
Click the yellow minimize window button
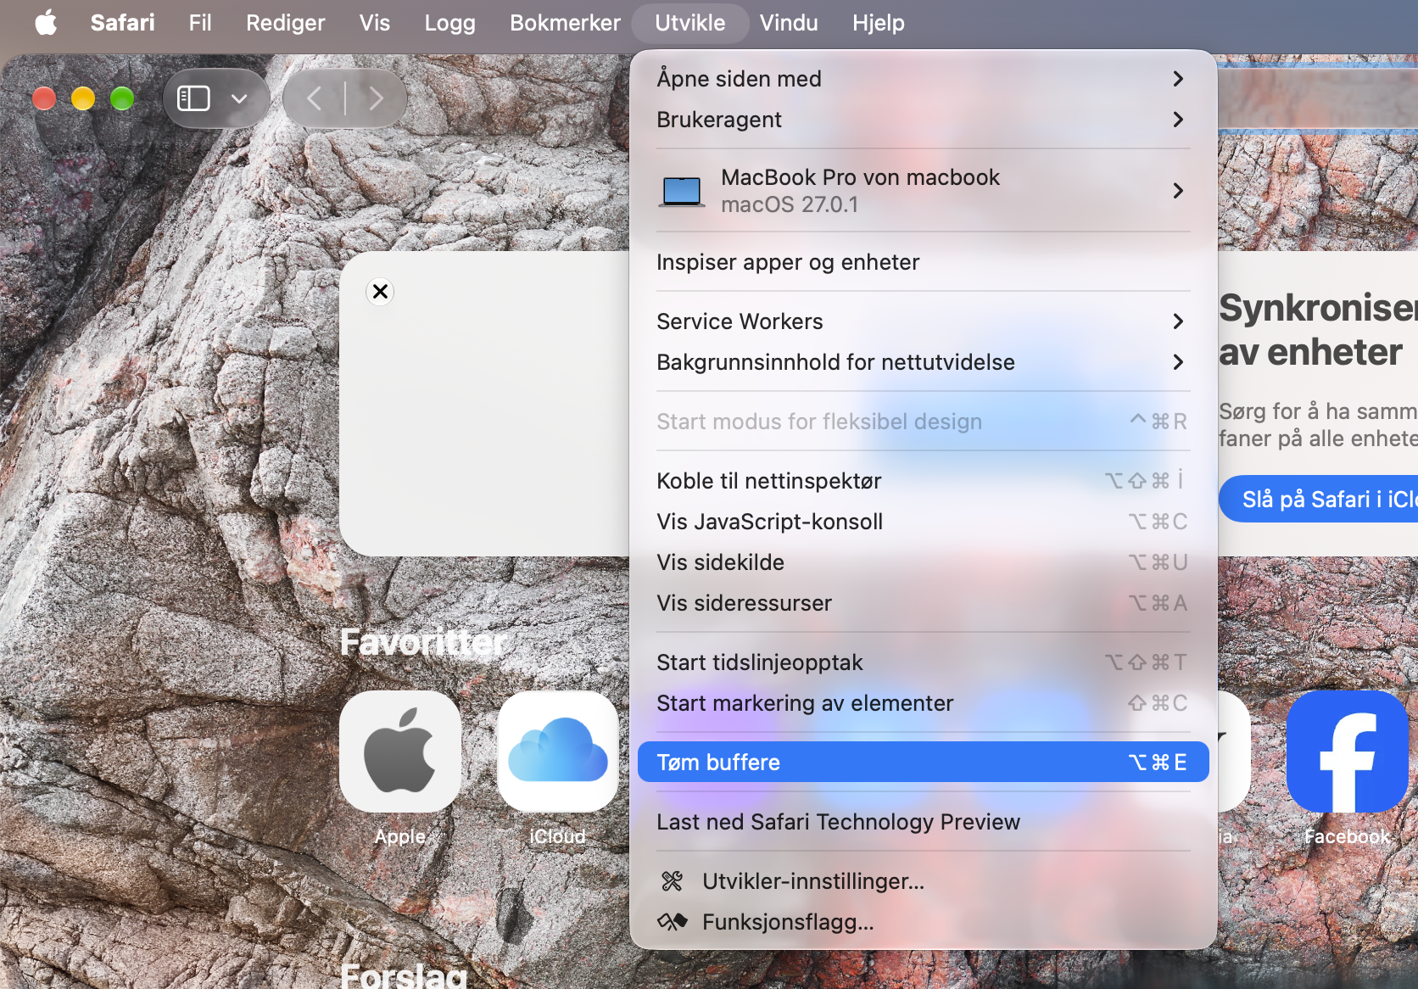[83, 98]
